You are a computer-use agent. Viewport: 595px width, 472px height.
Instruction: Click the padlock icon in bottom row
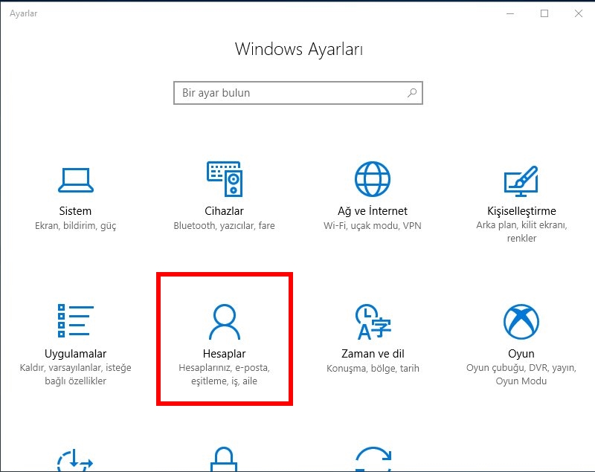click(x=224, y=459)
